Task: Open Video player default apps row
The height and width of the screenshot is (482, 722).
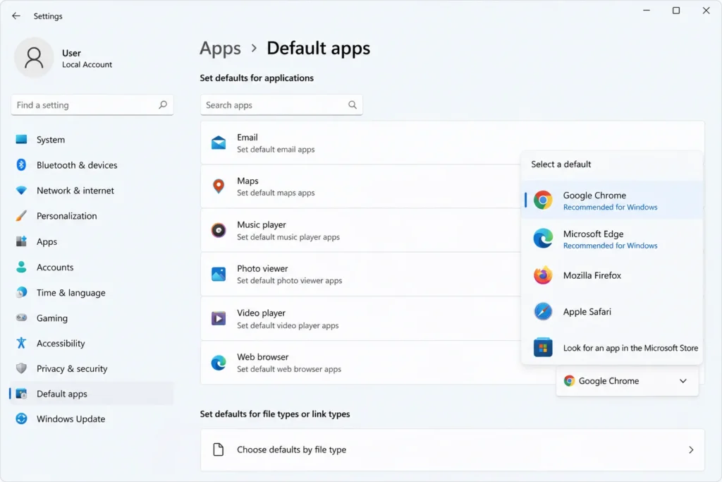Action: [361, 318]
